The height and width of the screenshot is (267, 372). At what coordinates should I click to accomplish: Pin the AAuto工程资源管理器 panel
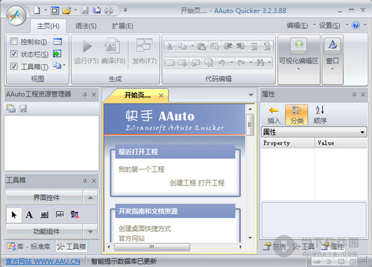point(85,95)
